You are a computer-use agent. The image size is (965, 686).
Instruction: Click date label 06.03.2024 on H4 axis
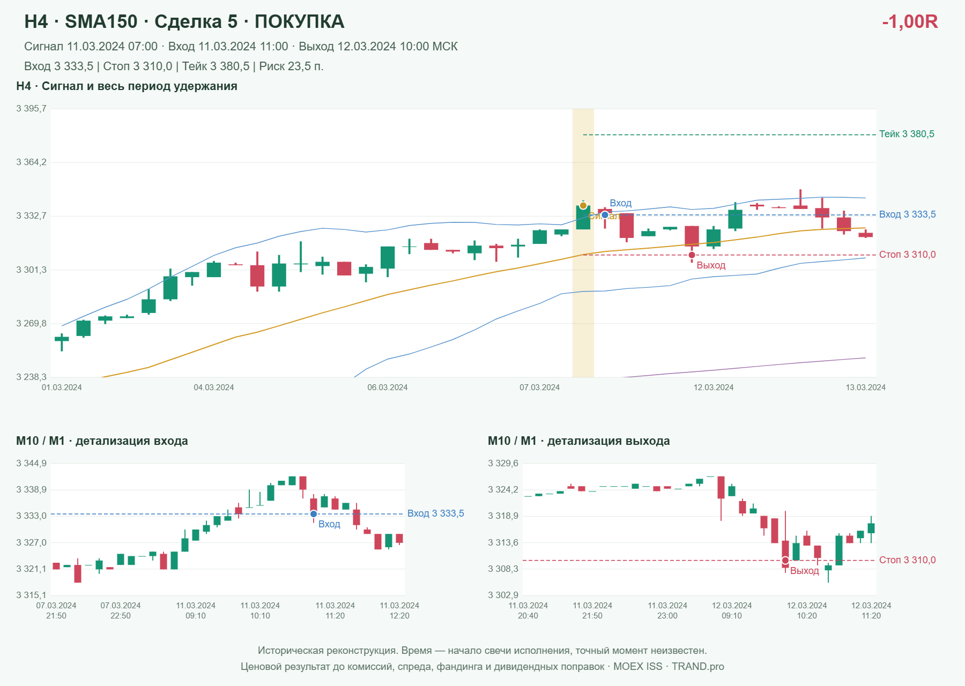point(388,387)
